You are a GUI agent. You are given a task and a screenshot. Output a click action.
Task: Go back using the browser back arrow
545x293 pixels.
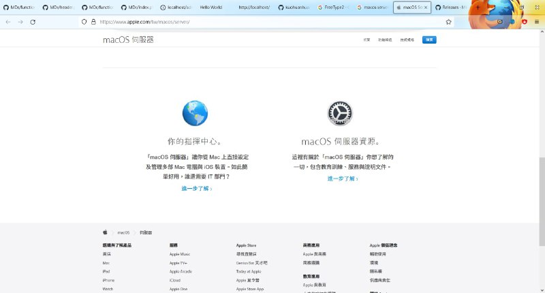pyautogui.click(x=8, y=22)
